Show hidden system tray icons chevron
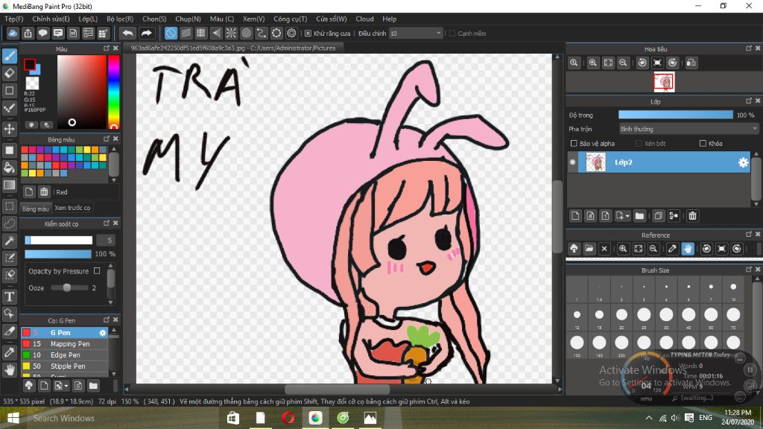Image resolution: width=763 pixels, height=429 pixels. point(649,418)
